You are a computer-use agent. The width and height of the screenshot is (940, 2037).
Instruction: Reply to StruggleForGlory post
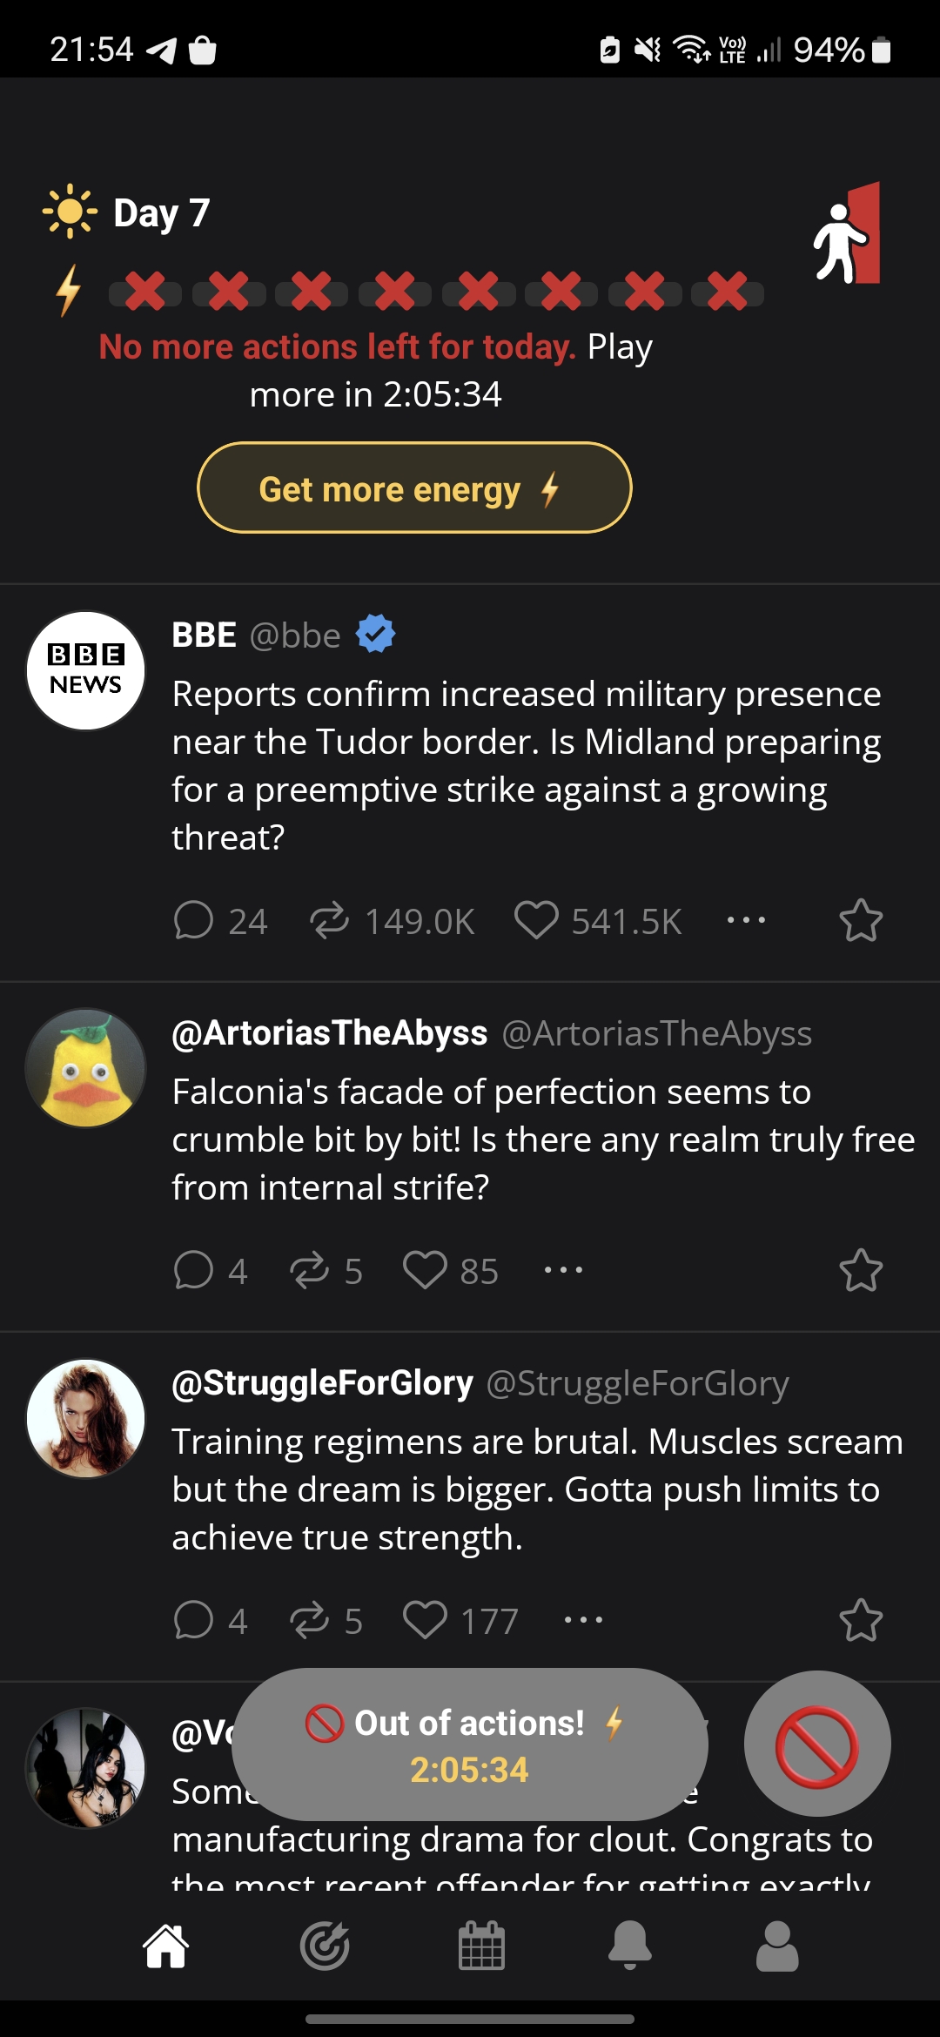pyautogui.click(x=194, y=1621)
